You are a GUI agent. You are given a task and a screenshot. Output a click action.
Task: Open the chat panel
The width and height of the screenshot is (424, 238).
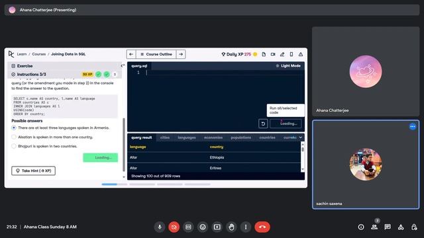tap(388, 227)
